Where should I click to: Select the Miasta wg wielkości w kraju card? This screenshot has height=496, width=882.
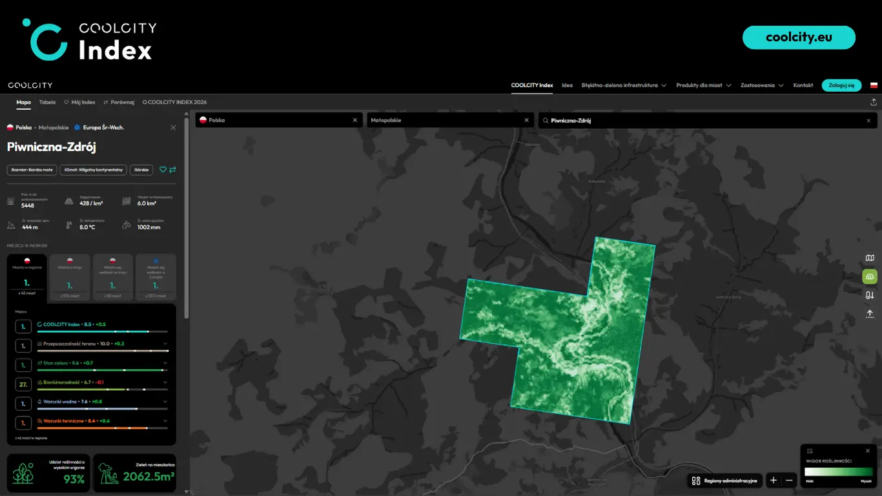coord(113,278)
